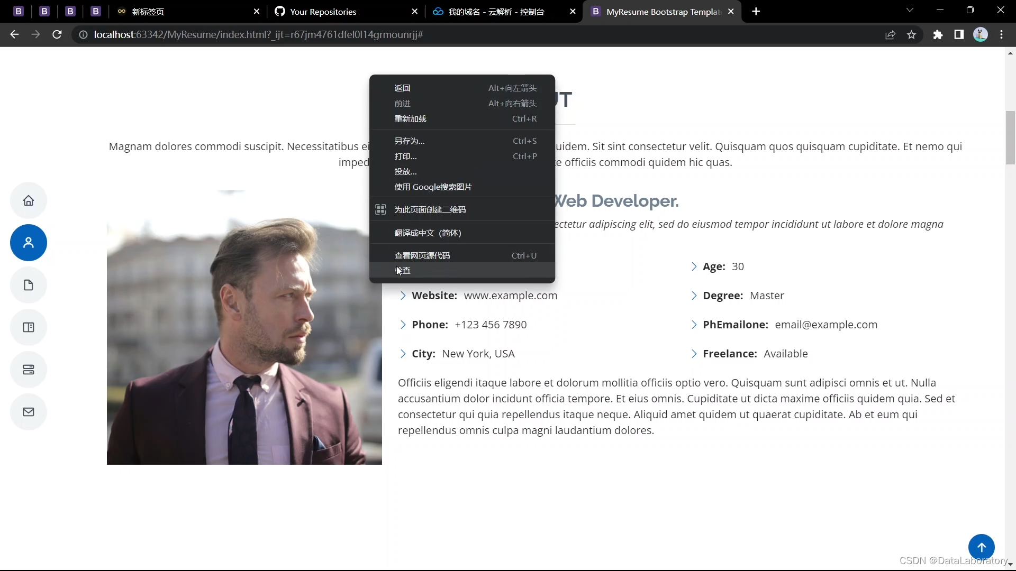Select 重新加载 in context menu
Screen dimensions: 1016x571
(410, 119)
